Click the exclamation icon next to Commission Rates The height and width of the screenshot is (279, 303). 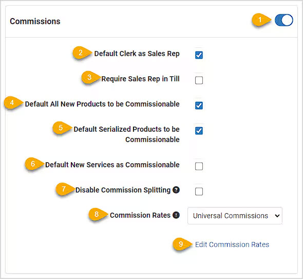coord(176,215)
